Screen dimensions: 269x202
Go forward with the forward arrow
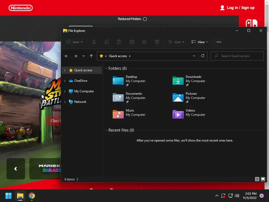click(75, 56)
